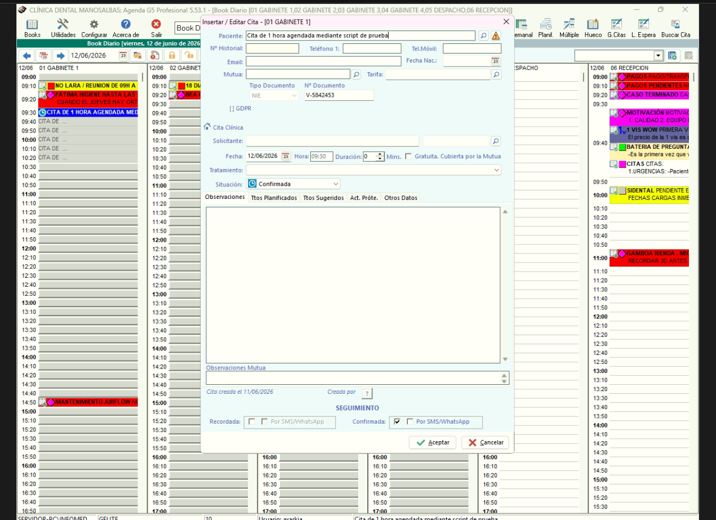The image size is (716, 520).
Task: Click the Solicitante search magnifier
Action: click(x=496, y=141)
